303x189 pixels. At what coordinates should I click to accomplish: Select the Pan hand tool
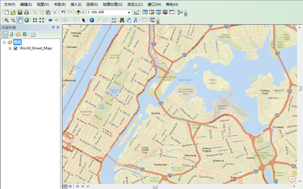click(x=20, y=20)
